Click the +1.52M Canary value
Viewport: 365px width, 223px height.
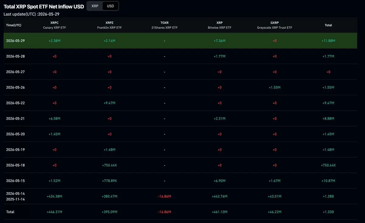[x=54, y=181]
